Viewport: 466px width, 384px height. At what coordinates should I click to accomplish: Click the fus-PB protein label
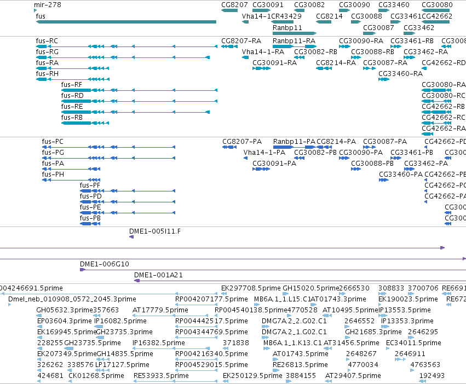[x=90, y=218]
